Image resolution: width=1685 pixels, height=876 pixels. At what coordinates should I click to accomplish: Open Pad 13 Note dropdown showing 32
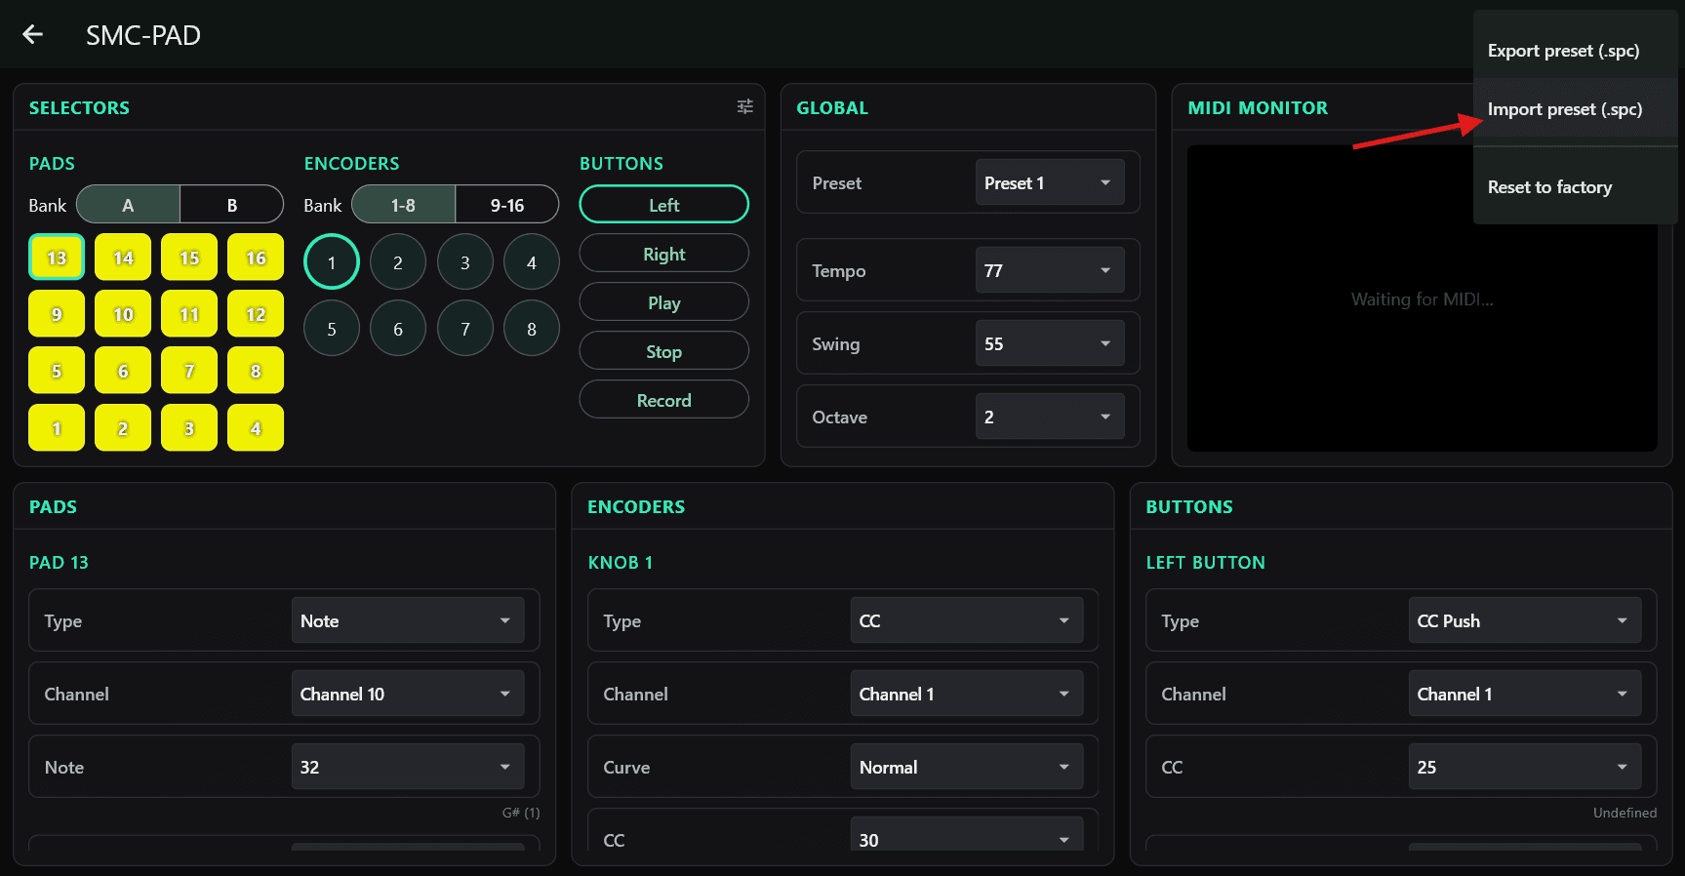click(408, 767)
